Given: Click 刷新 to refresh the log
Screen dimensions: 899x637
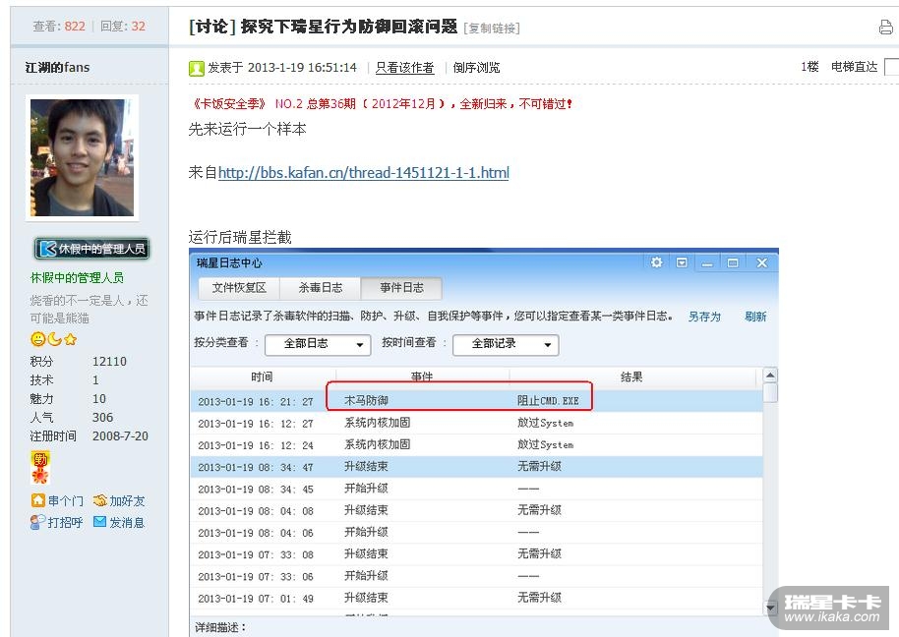Looking at the screenshot, I should 755,317.
